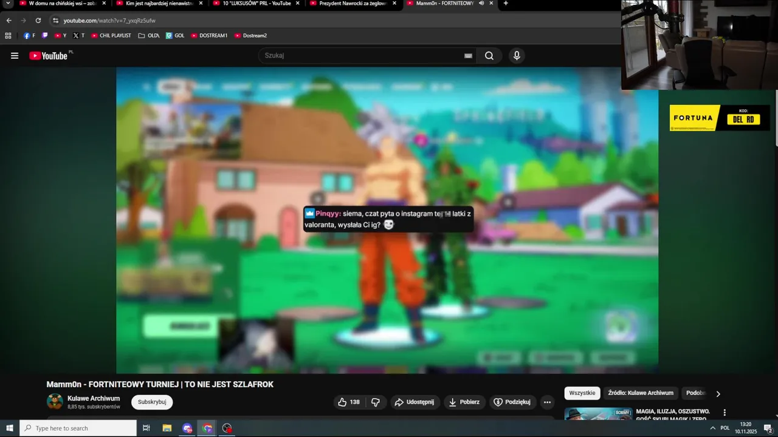Open the on-screen keyboard icon in search

468,56
